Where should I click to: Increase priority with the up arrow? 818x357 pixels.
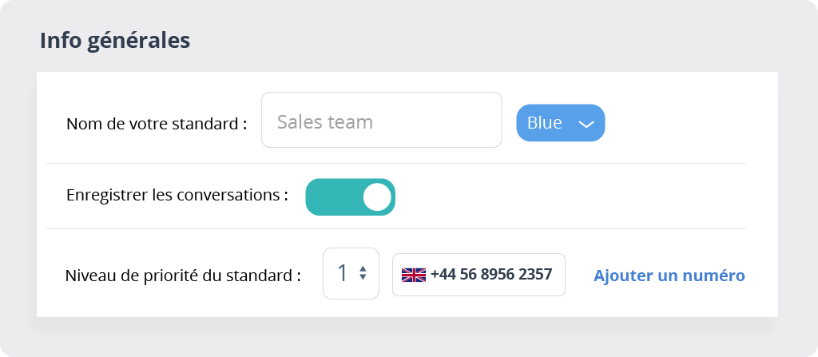[363, 269]
